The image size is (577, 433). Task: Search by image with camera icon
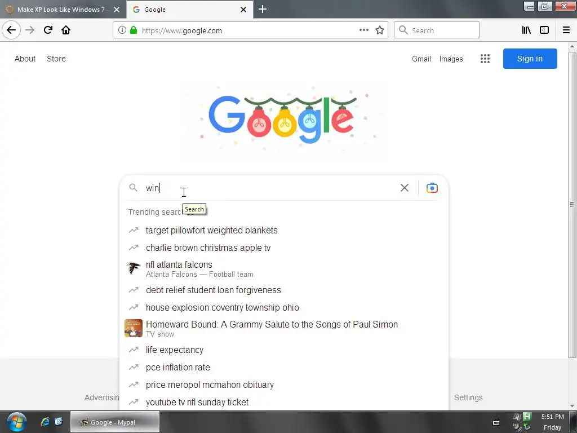[x=432, y=188]
